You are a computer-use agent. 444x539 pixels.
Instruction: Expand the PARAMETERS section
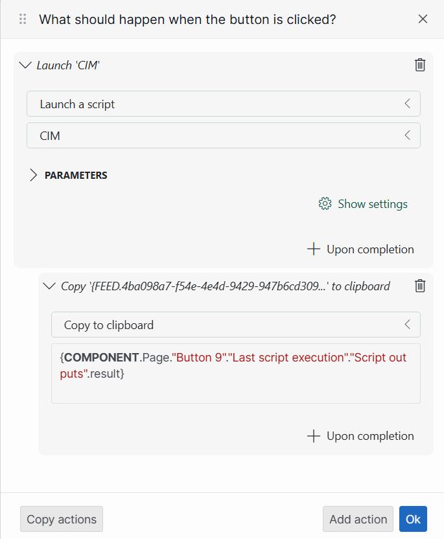click(34, 175)
